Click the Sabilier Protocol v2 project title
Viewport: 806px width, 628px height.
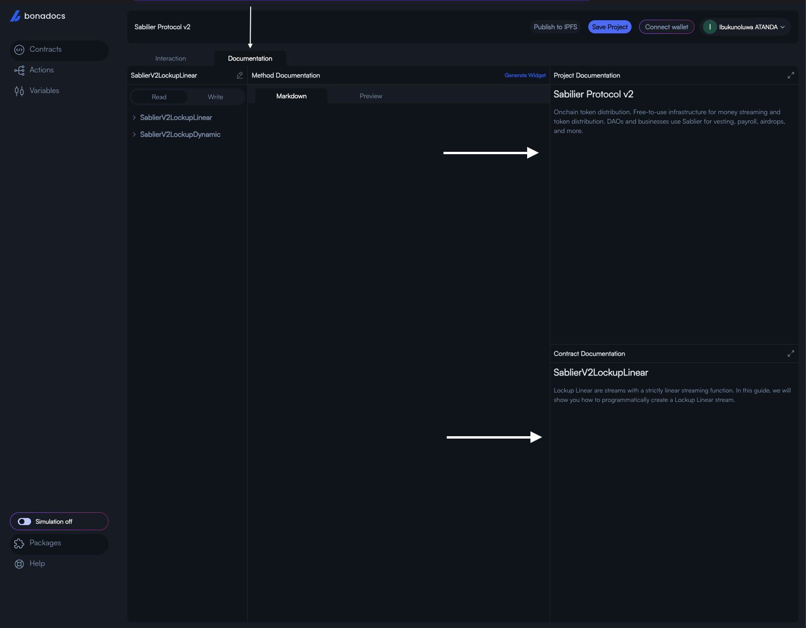[162, 27]
